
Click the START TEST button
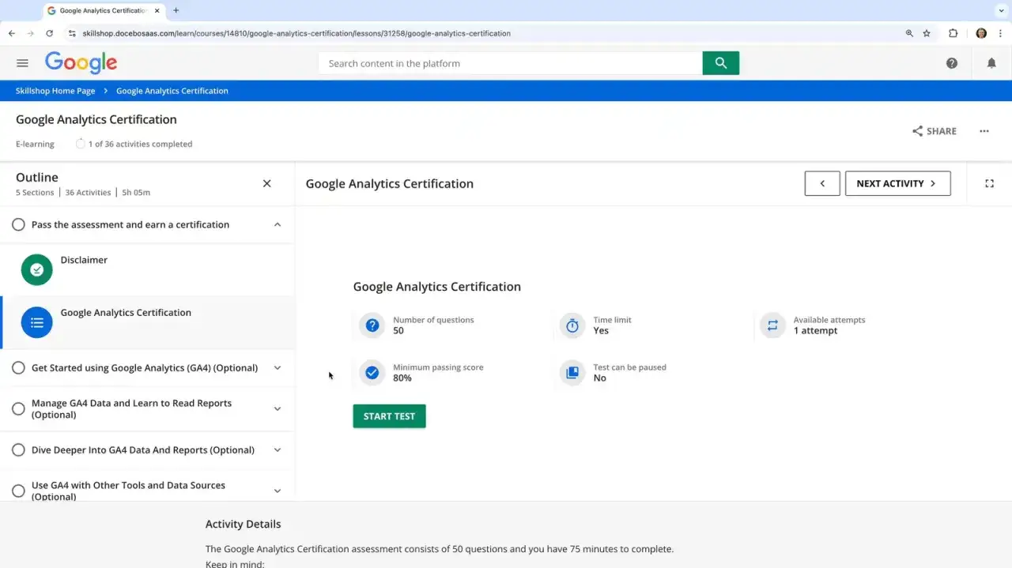[x=389, y=416]
